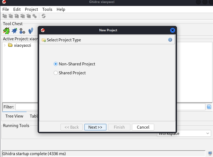Launch the Version Tracking footprints tool
The width and height of the screenshot is (213, 157).
point(31,31)
